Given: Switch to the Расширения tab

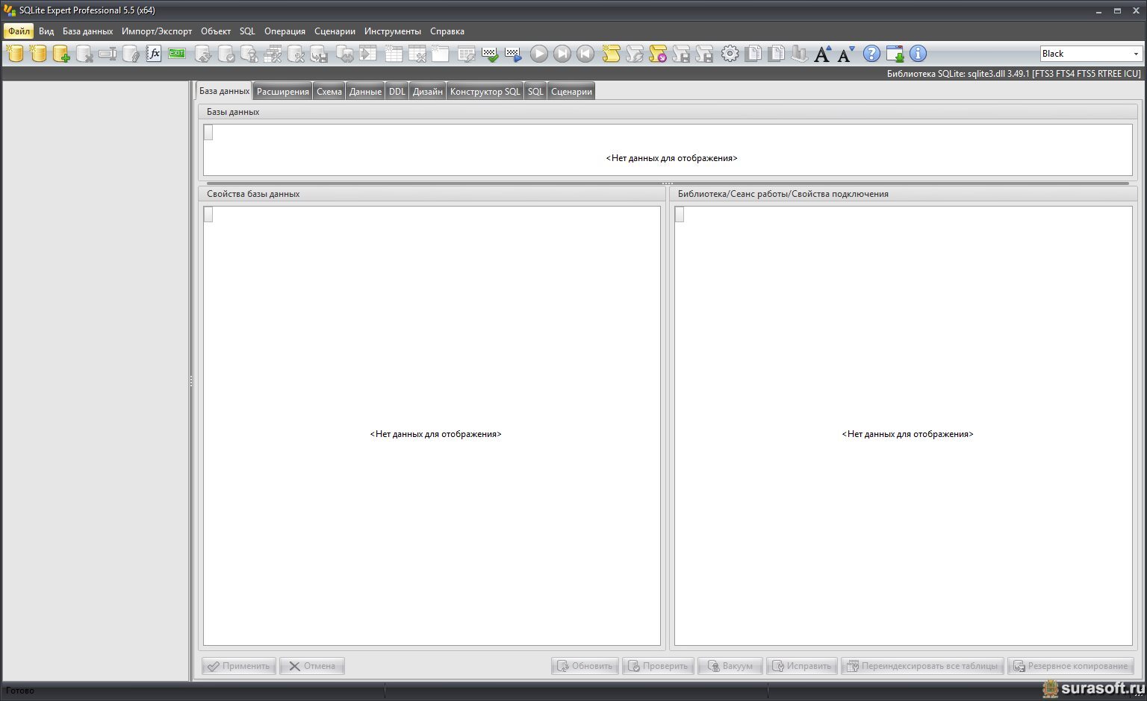Looking at the screenshot, I should point(282,92).
